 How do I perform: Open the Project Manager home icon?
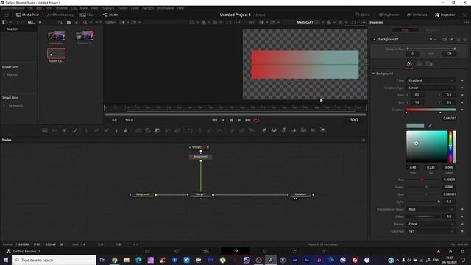tap(450, 252)
